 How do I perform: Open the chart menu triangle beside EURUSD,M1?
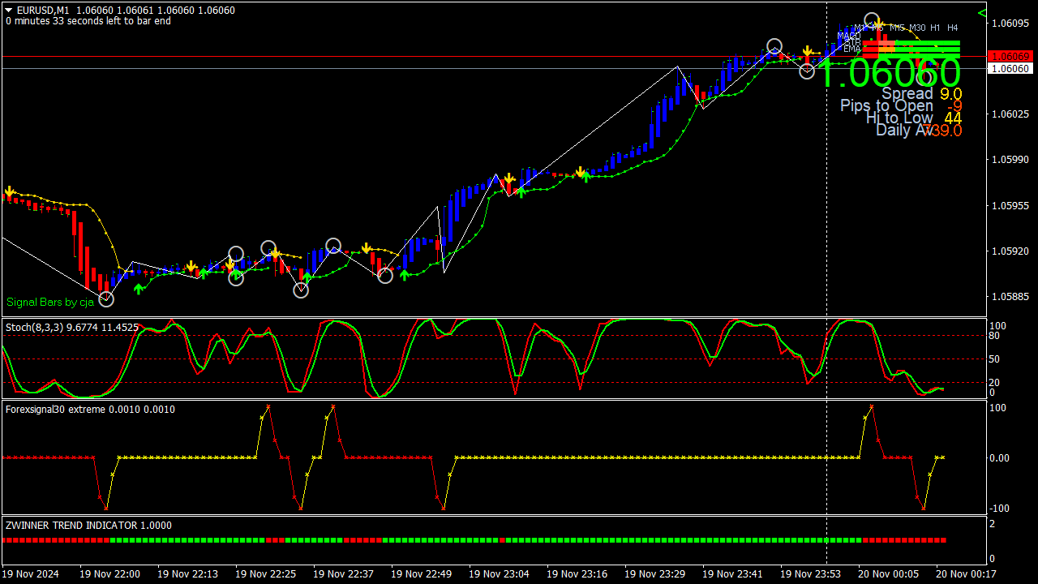coord(9,11)
